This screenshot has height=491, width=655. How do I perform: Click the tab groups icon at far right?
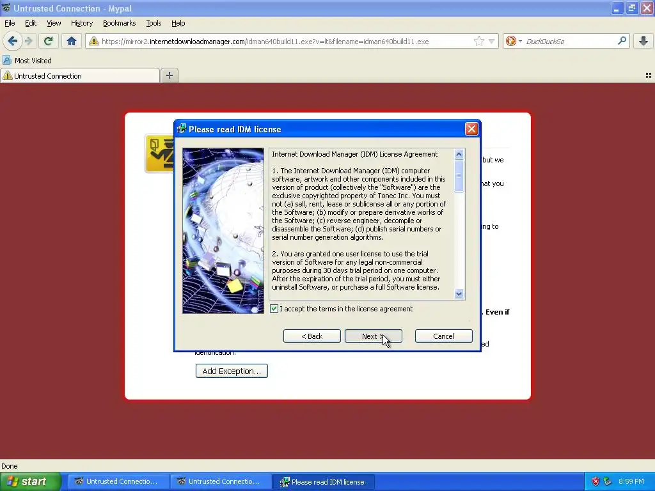649,75
